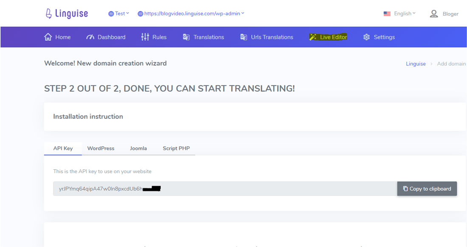Viewport: 467px width, 247px height.
Task: Click the Linguise logo
Action: 67,14
